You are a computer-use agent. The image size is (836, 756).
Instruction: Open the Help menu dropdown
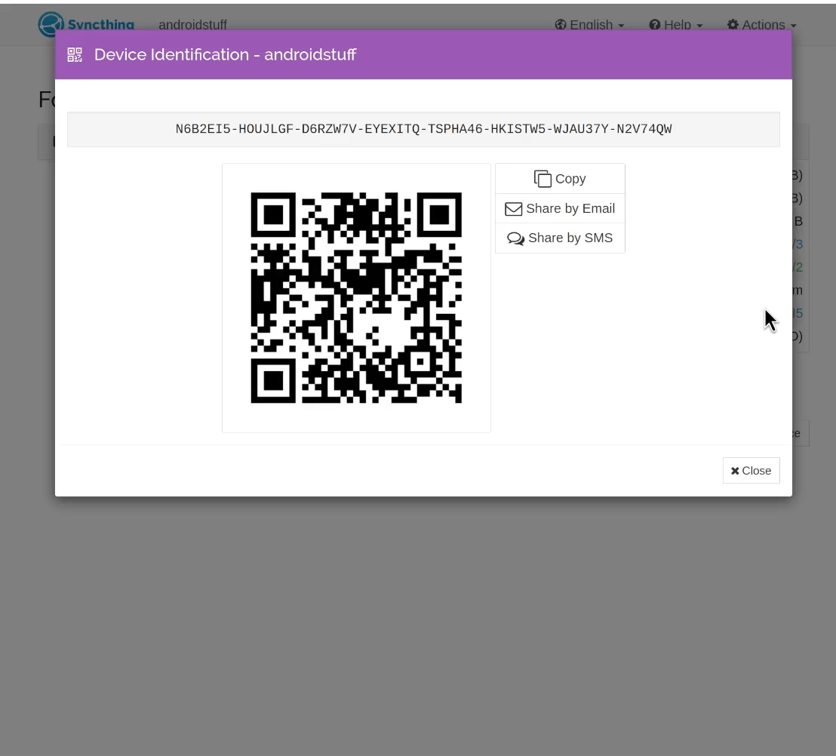675,25
